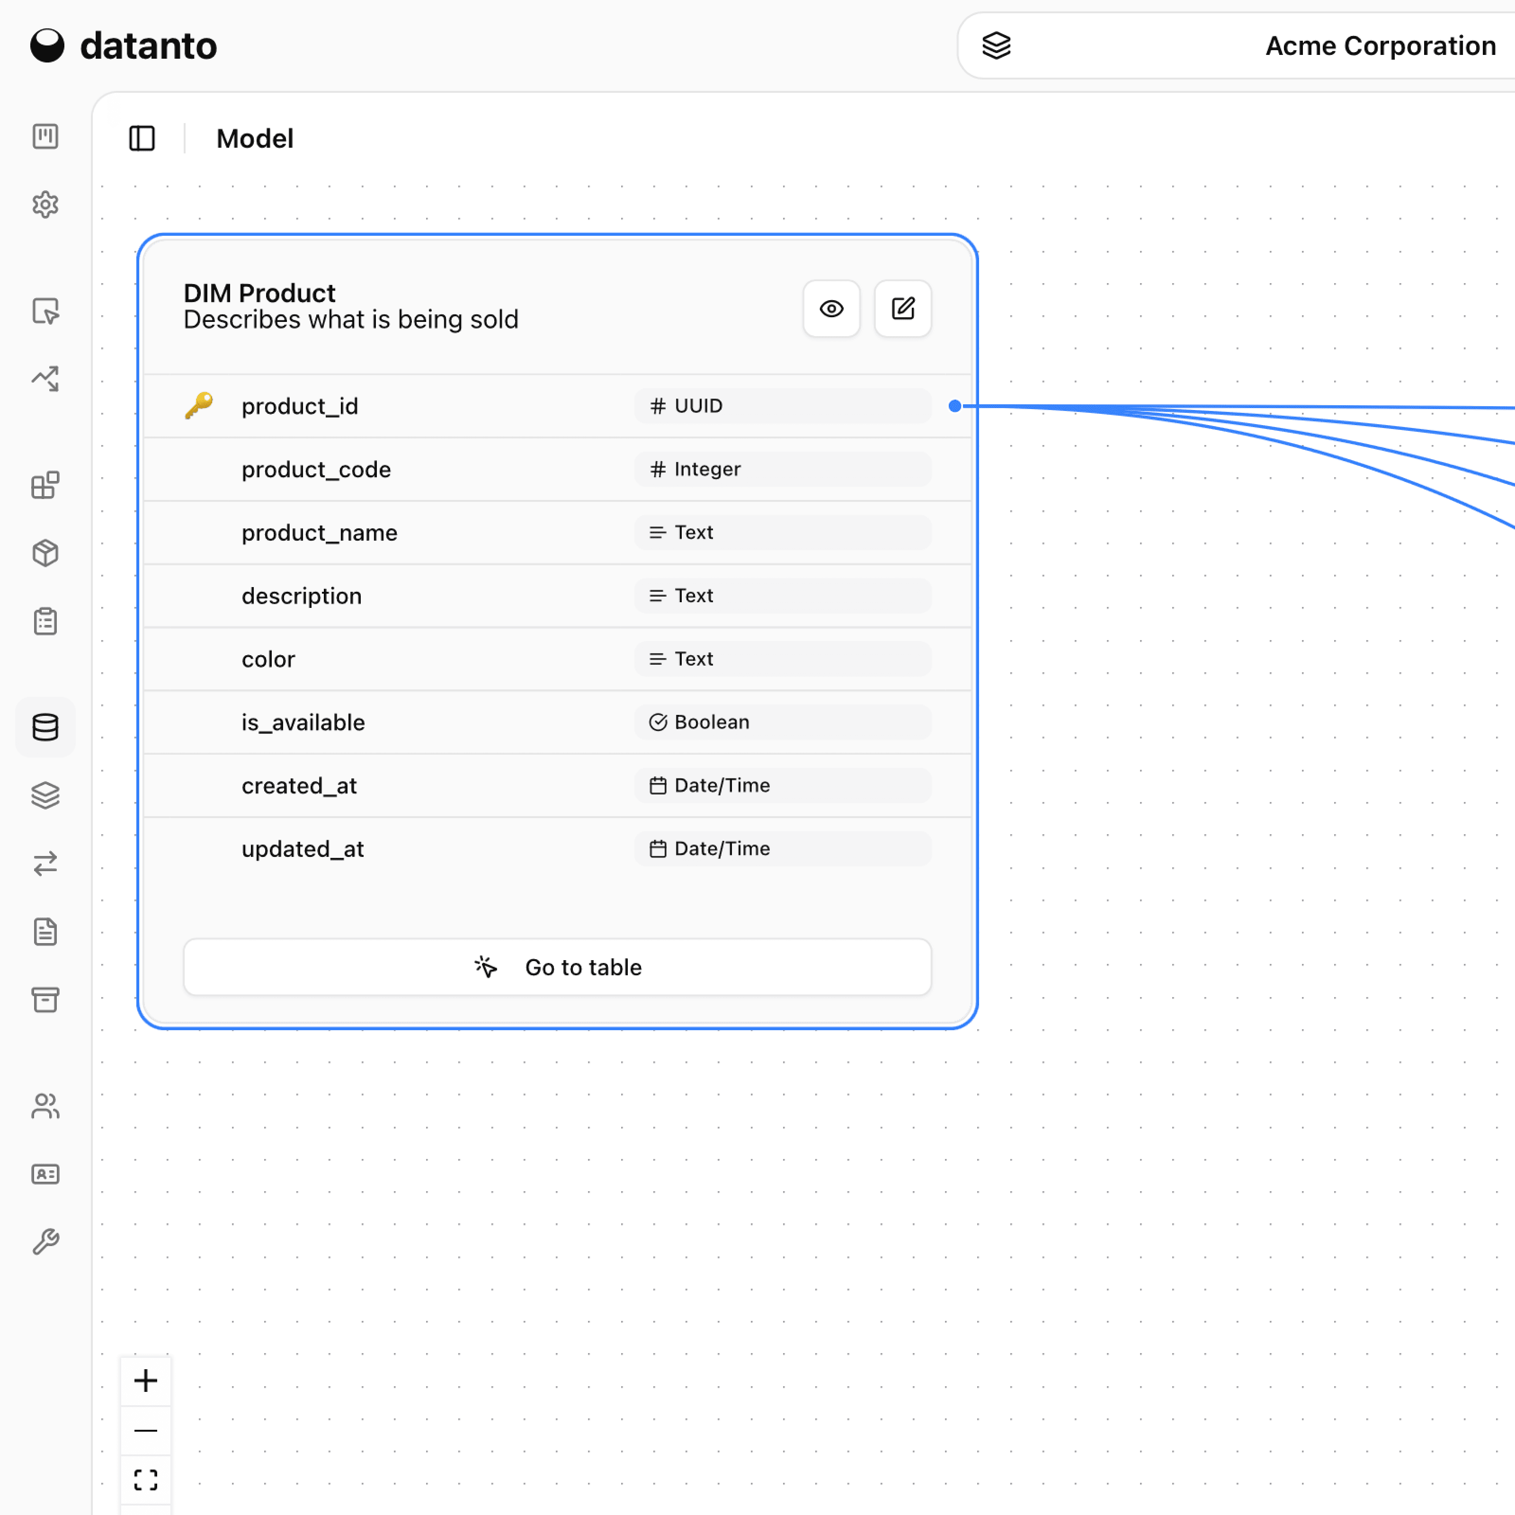Open the team members sidebar icon

45,1106
